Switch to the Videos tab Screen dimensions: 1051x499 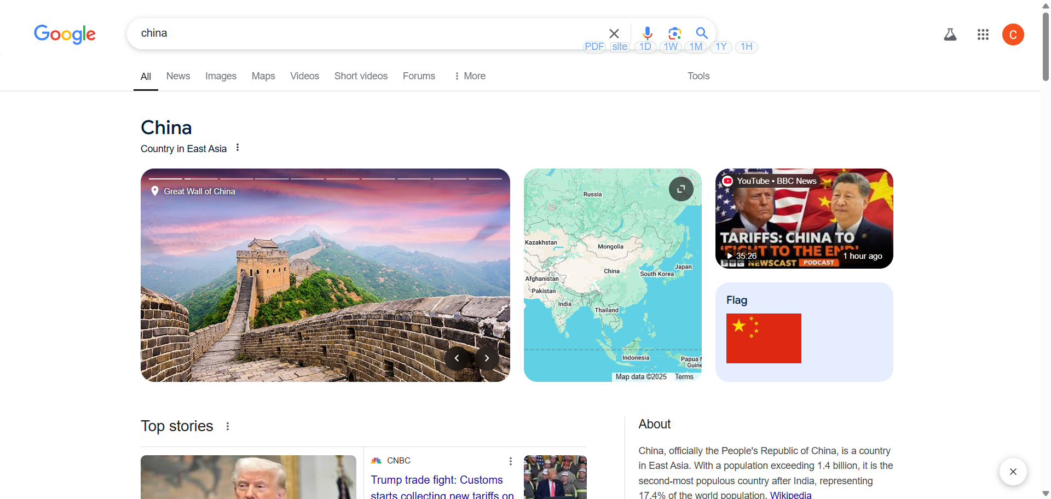[x=304, y=76]
